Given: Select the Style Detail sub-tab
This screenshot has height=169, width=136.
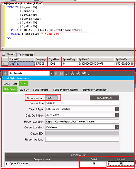Looking at the screenshot, I should (10, 89).
